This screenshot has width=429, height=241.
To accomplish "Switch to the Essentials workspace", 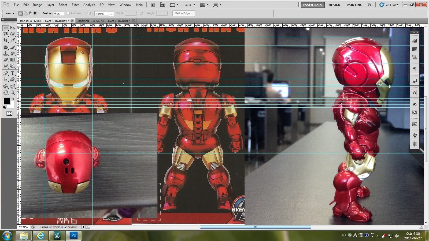I will 313,5.
